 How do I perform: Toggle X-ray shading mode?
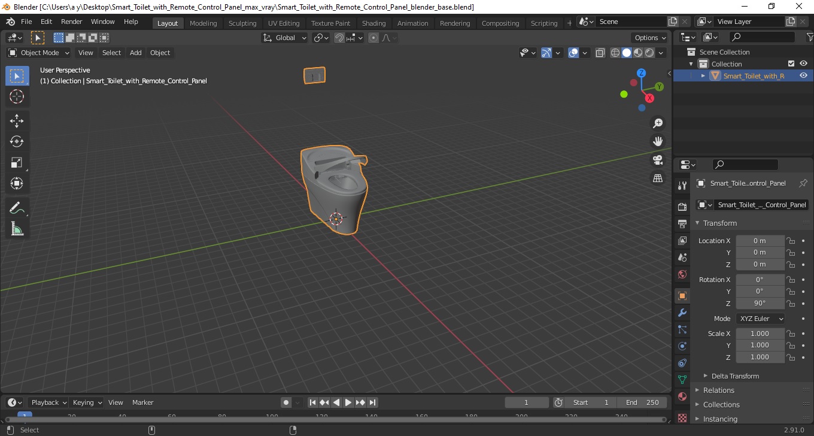coord(600,53)
